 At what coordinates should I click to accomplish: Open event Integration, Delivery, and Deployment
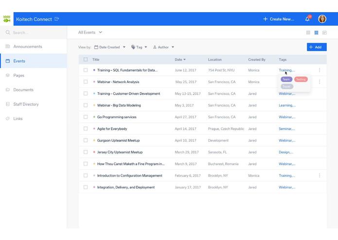click(126, 187)
